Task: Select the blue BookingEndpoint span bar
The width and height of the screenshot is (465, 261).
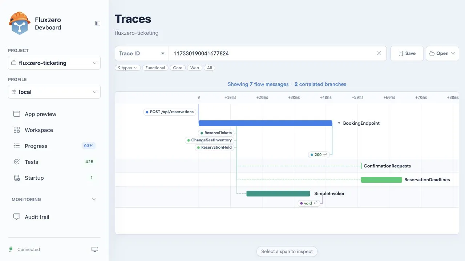Action: pos(266,123)
